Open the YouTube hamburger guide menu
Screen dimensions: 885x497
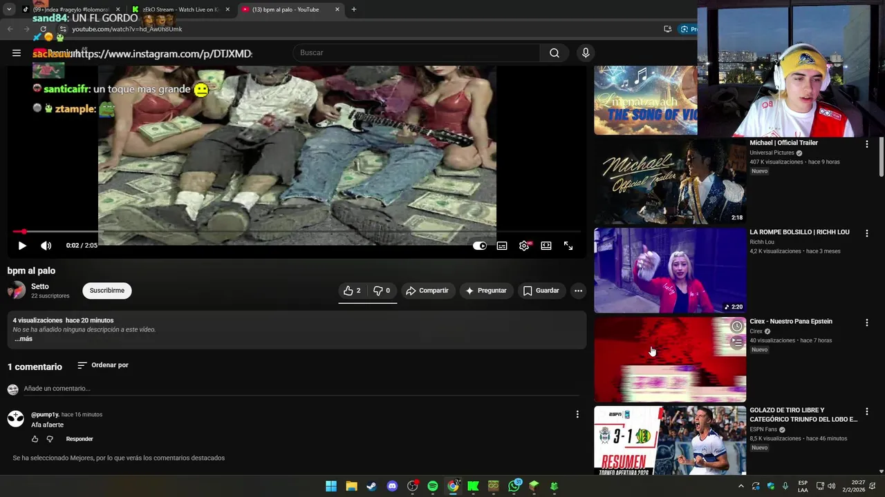pyautogui.click(x=17, y=53)
